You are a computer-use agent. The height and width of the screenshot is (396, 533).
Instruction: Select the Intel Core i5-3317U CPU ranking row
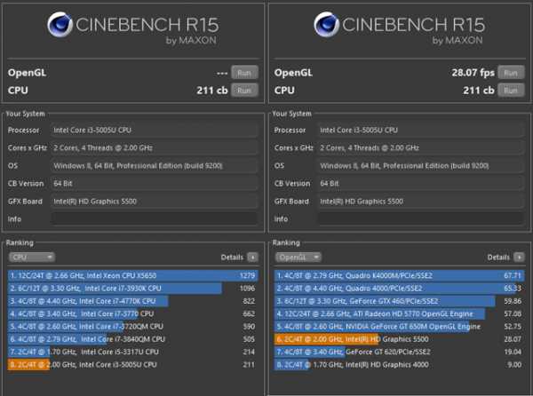click(132, 352)
